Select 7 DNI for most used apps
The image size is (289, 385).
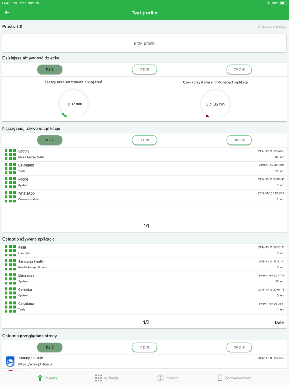click(144, 140)
